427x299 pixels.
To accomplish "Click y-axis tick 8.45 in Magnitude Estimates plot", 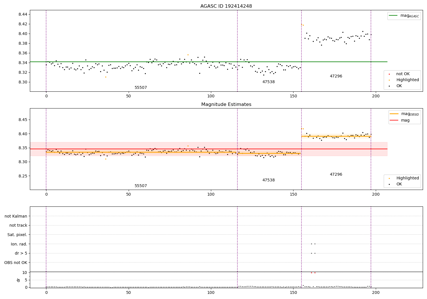I will point(23,120).
